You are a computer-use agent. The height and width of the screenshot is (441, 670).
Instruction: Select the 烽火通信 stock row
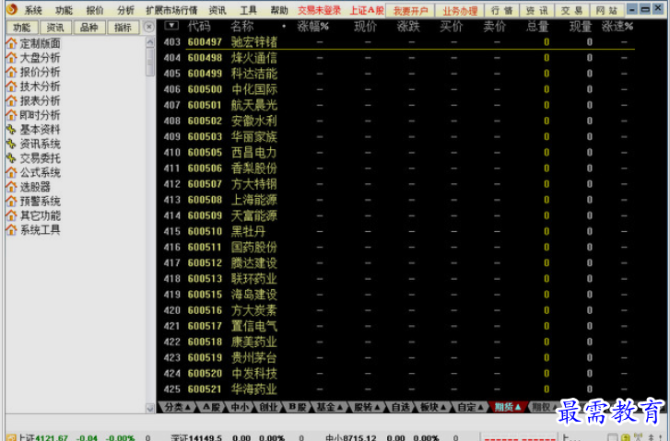[398, 58]
